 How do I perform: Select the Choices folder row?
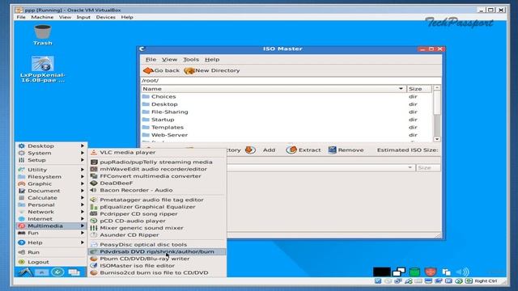pyautogui.click(x=287, y=97)
